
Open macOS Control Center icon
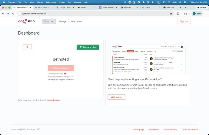185,2
